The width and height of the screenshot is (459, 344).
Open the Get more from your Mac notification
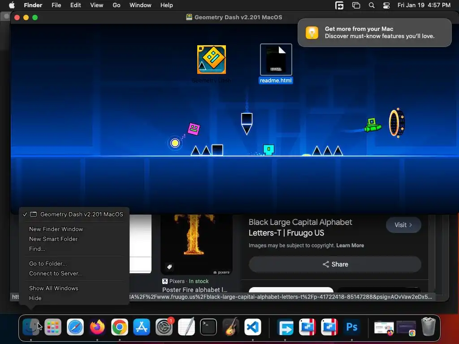point(374,32)
